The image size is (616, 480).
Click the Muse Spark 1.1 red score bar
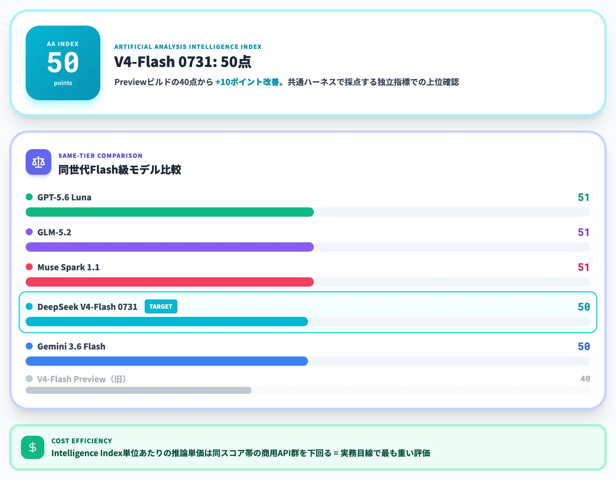(x=170, y=282)
